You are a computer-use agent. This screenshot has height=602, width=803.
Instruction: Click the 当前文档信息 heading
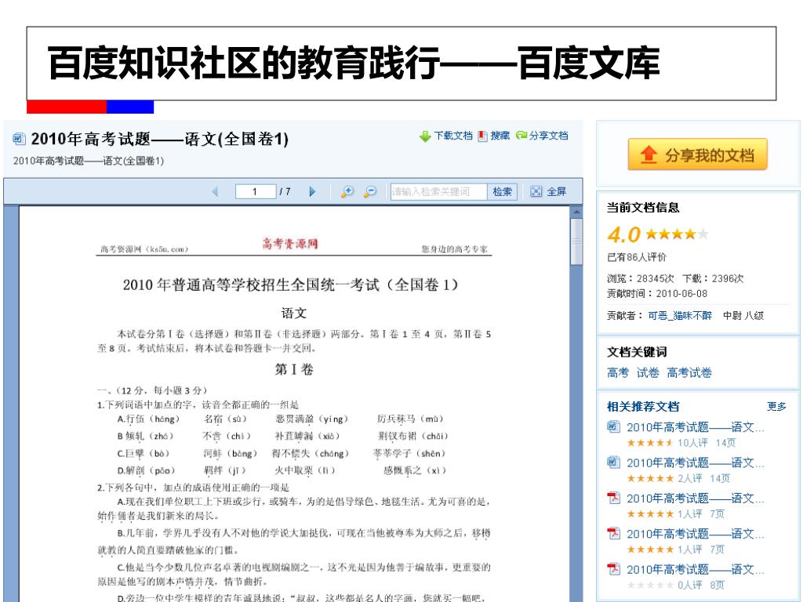point(643,207)
